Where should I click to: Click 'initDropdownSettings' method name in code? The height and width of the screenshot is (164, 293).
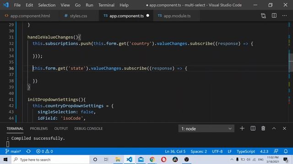pos(53,99)
